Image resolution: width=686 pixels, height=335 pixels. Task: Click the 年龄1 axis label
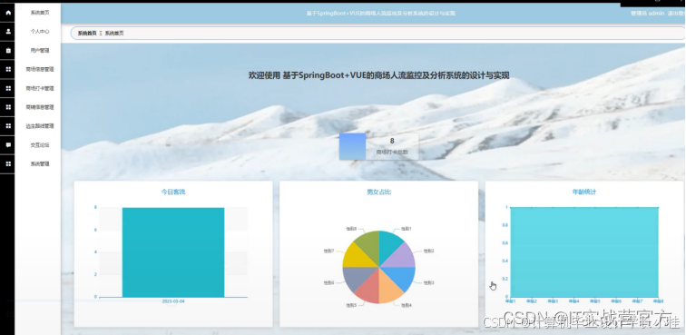(x=510, y=301)
